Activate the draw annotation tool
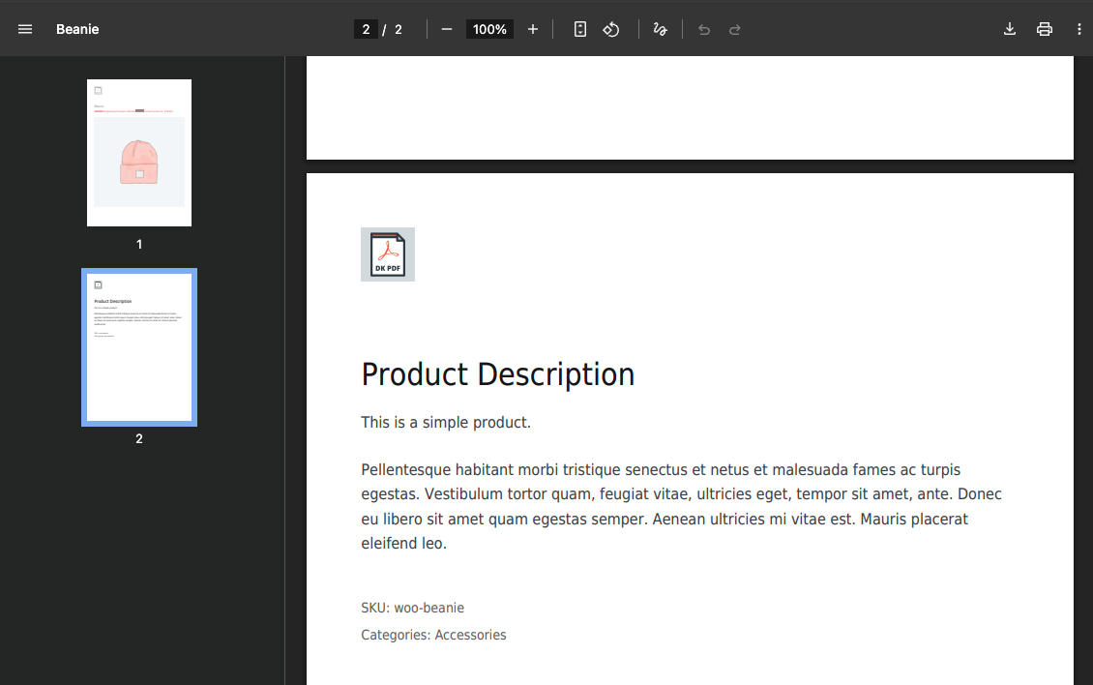 click(x=660, y=29)
